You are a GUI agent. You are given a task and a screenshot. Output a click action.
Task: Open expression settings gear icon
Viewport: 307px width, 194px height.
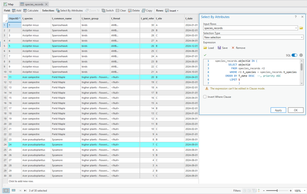(301, 55)
